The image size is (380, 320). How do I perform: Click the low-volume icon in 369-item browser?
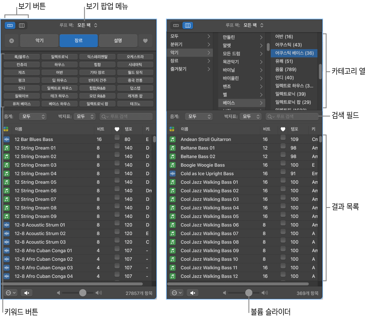click(224, 293)
